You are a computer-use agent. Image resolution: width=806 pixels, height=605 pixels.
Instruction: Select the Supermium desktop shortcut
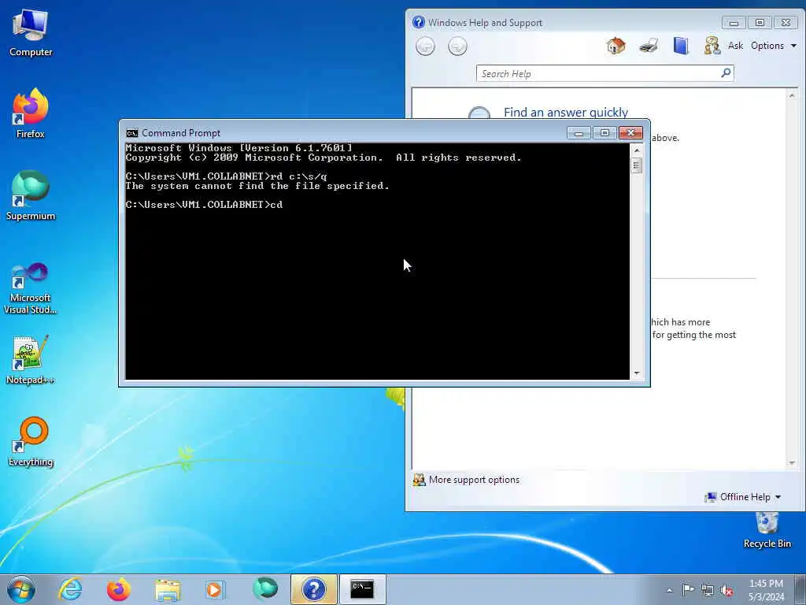click(31, 196)
